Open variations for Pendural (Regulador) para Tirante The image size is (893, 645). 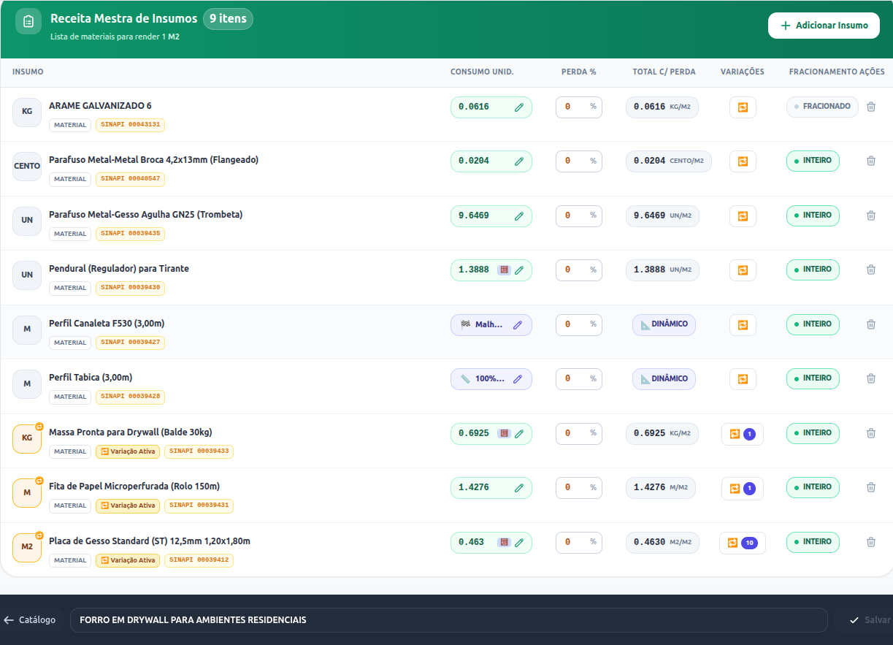[743, 270]
